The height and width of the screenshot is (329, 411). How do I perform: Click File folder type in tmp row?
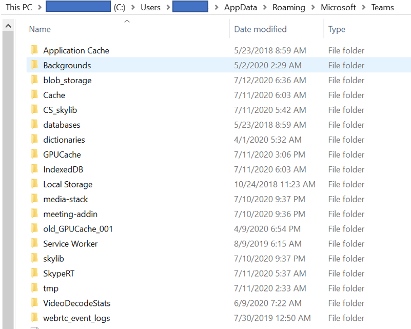click(x=346, y=288)
